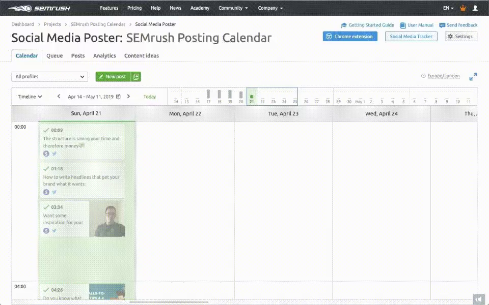Expand the Timeline view dropdown
The width and height of the screenshot is (489, 305).
(30, 97)
